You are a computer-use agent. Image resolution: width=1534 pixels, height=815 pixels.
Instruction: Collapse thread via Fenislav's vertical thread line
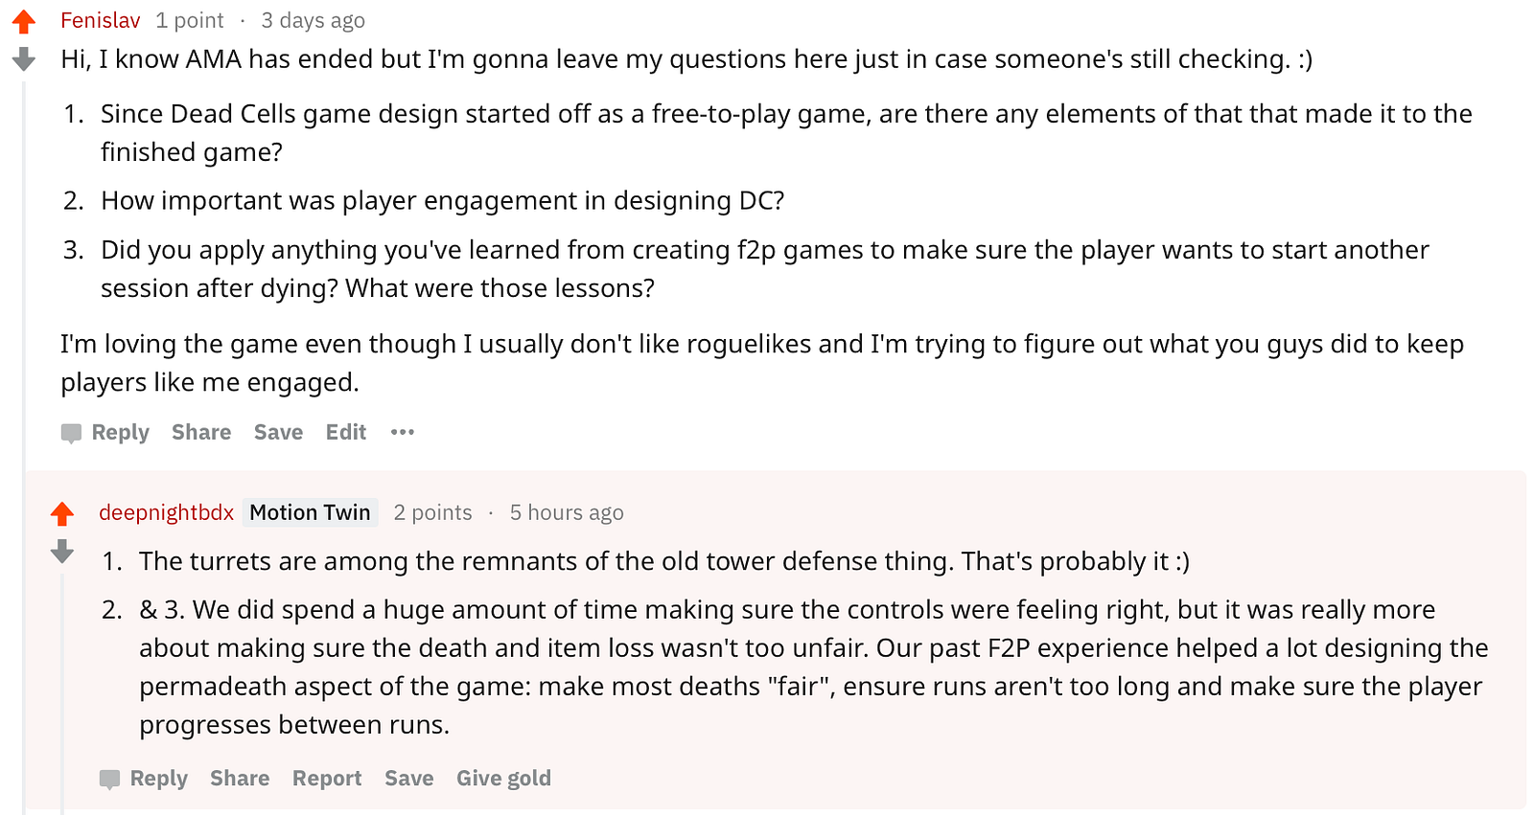24,287
